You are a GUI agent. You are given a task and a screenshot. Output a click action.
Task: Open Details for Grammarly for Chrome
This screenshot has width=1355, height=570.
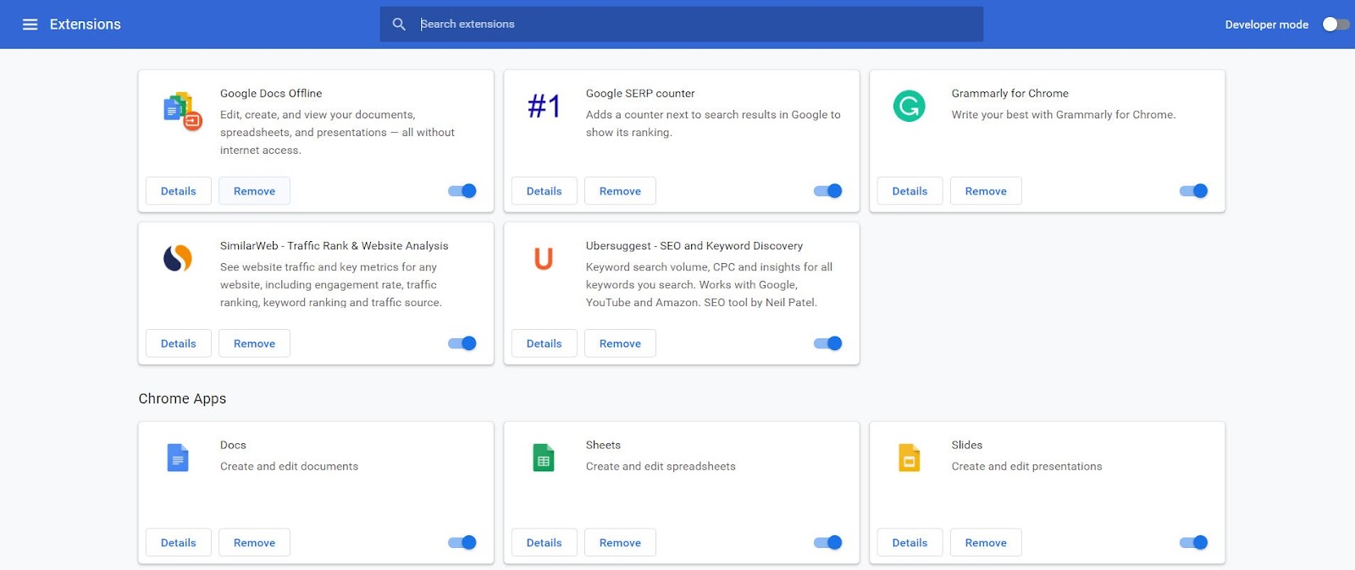pyautogui.click(x=910, y=191)
